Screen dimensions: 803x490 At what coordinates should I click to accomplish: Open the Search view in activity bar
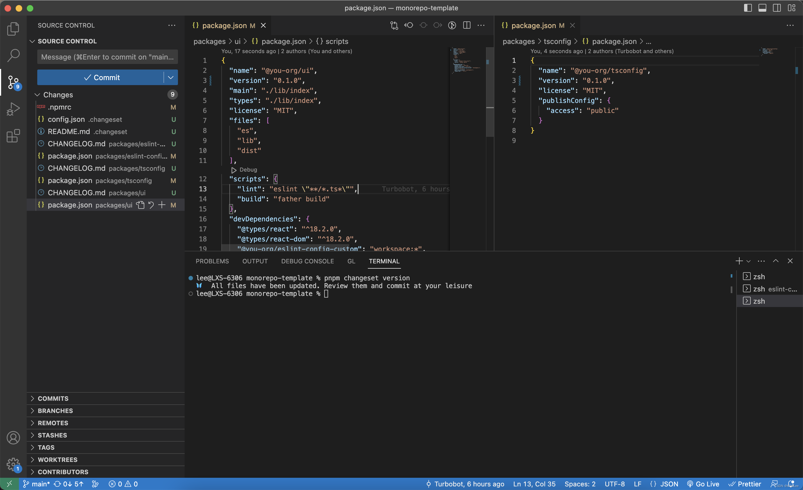(x=13, y=55)
